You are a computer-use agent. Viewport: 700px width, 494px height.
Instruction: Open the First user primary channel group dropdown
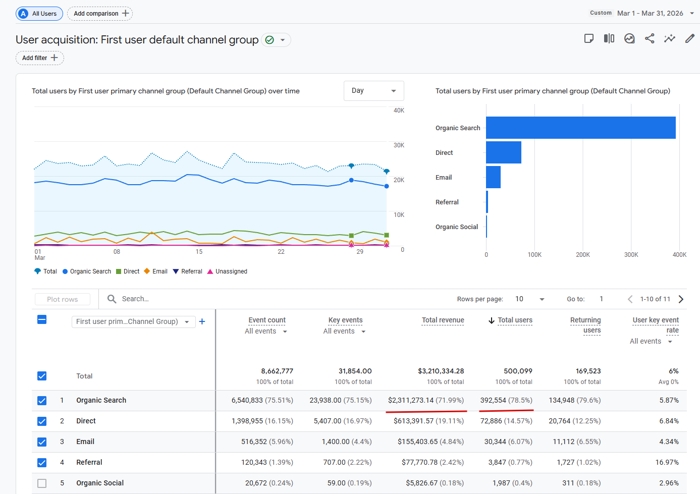pyautogui.click(x=133, y=321)
